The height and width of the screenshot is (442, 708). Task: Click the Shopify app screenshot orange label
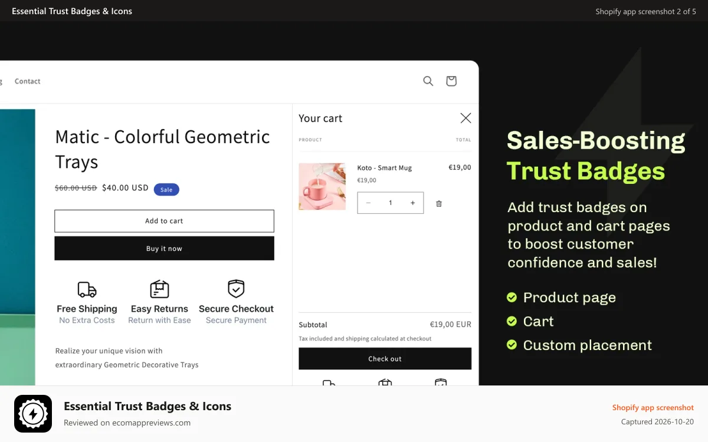pyautogui.click(x=653, y=408)
